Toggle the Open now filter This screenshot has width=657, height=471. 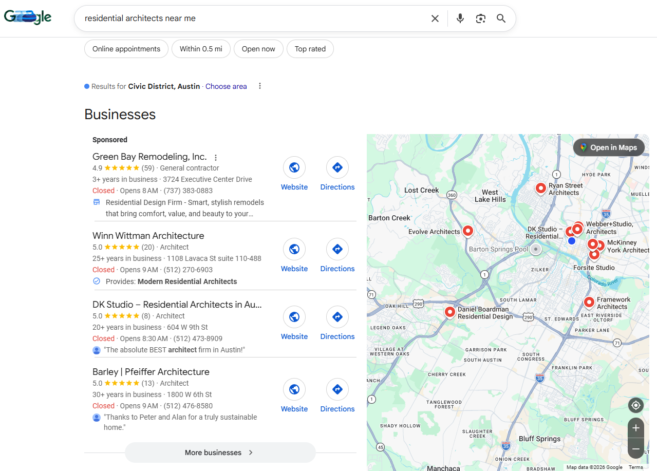coord(258,49)
